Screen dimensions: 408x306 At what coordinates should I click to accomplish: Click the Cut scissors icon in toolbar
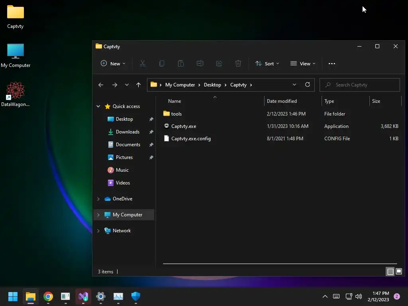tap(143, 63)
